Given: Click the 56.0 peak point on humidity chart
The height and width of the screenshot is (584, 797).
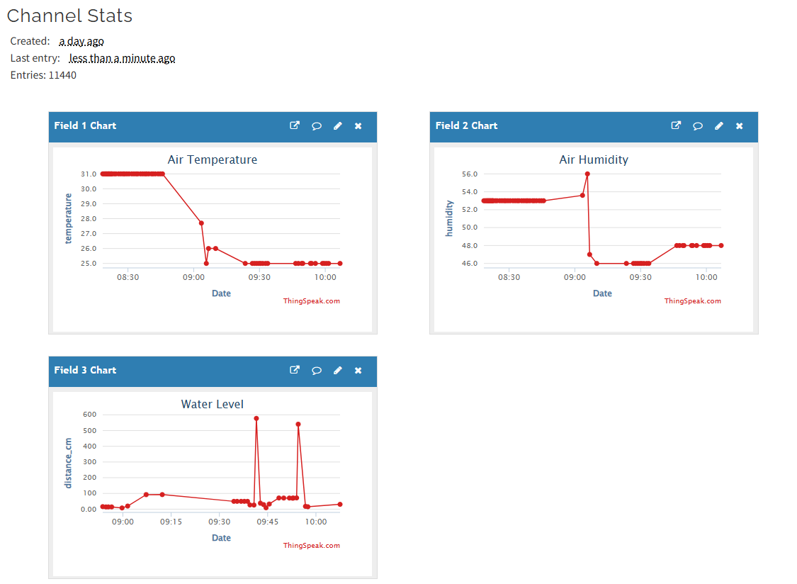Looking at the screenshot, I should click(587, 174).
